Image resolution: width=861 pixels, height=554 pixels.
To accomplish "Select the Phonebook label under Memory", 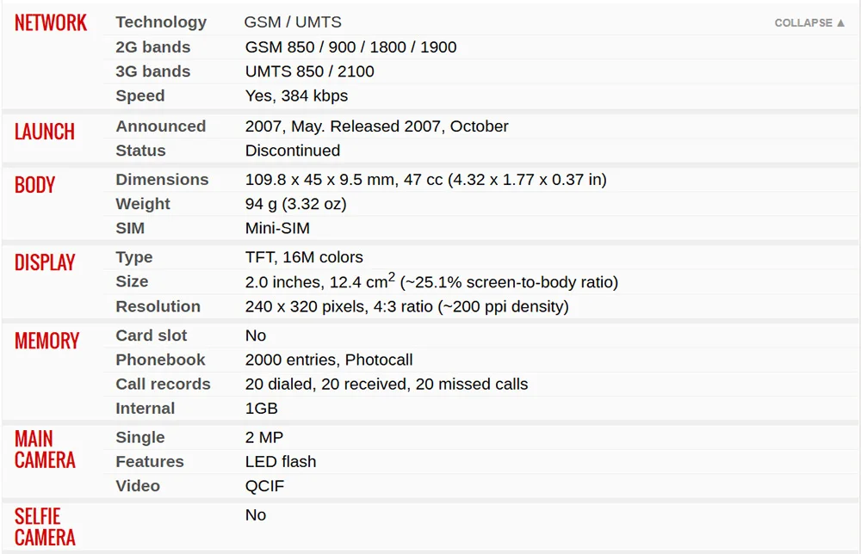I will pos(160,360).
